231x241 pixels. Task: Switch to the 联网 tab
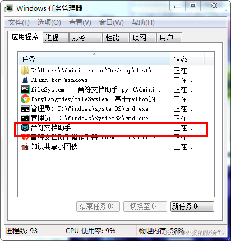tap(143, 38)
